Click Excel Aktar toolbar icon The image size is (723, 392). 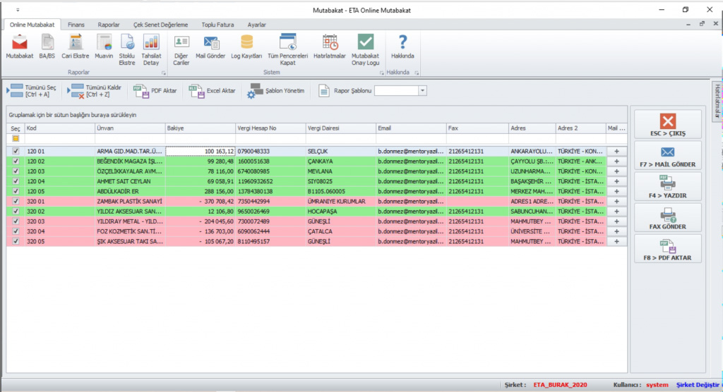[x=212, y=91]
